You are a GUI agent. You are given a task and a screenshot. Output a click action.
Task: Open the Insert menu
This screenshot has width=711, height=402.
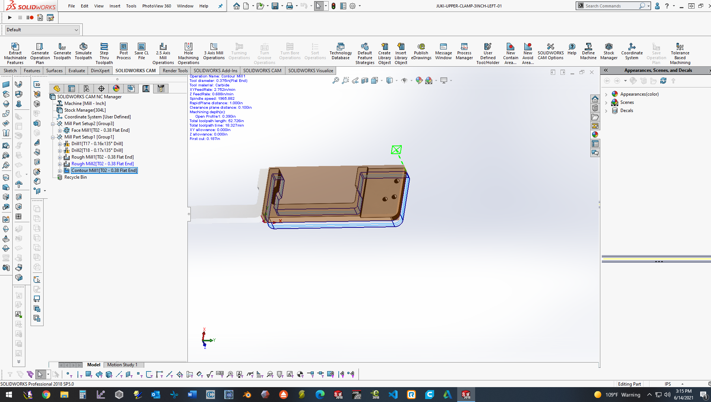[x=115, y=6]
